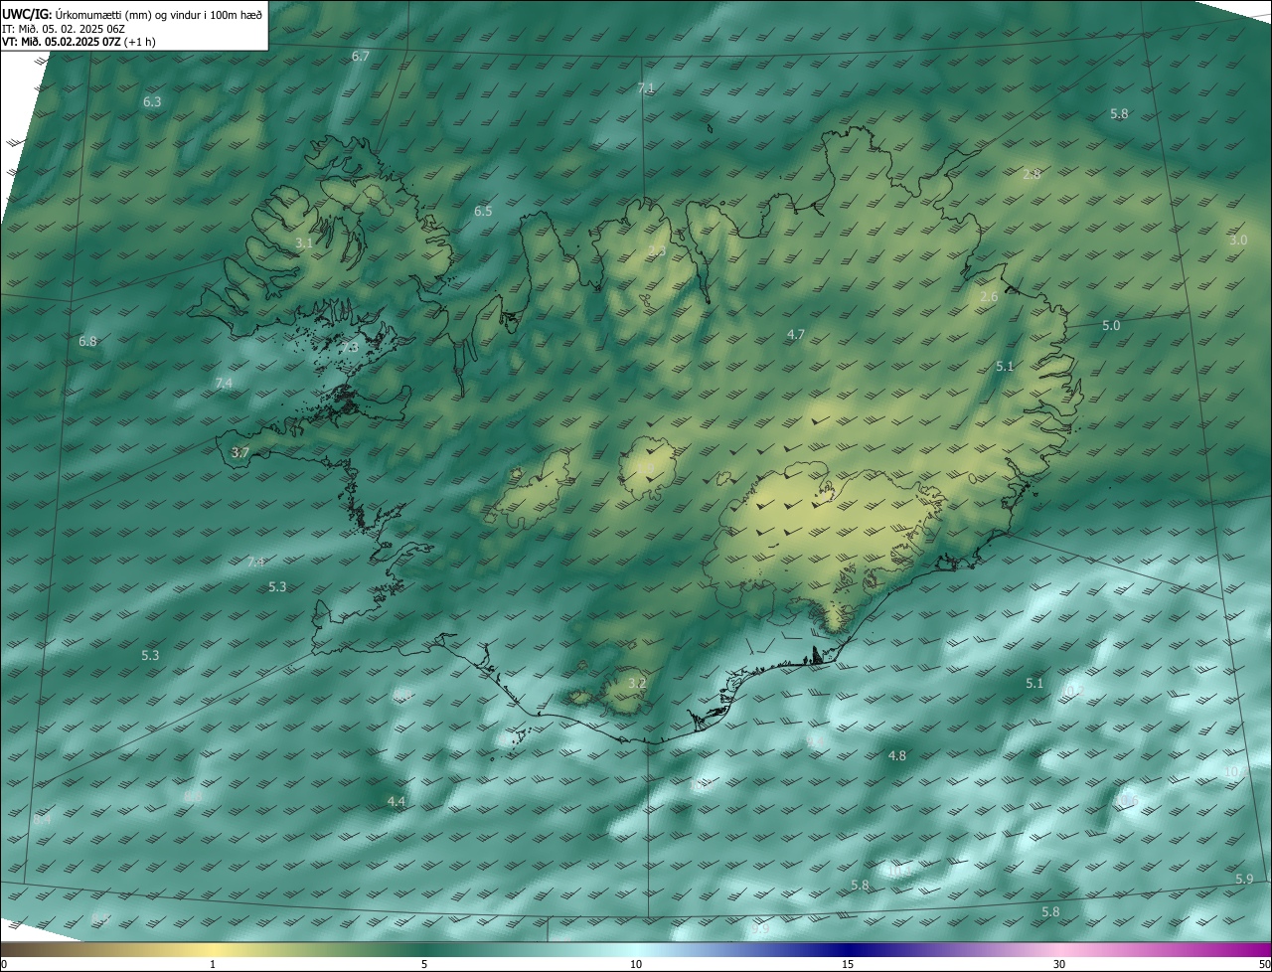Click the 4.7 value label
The image size is (1272, 972).
[x=796, y=335]
